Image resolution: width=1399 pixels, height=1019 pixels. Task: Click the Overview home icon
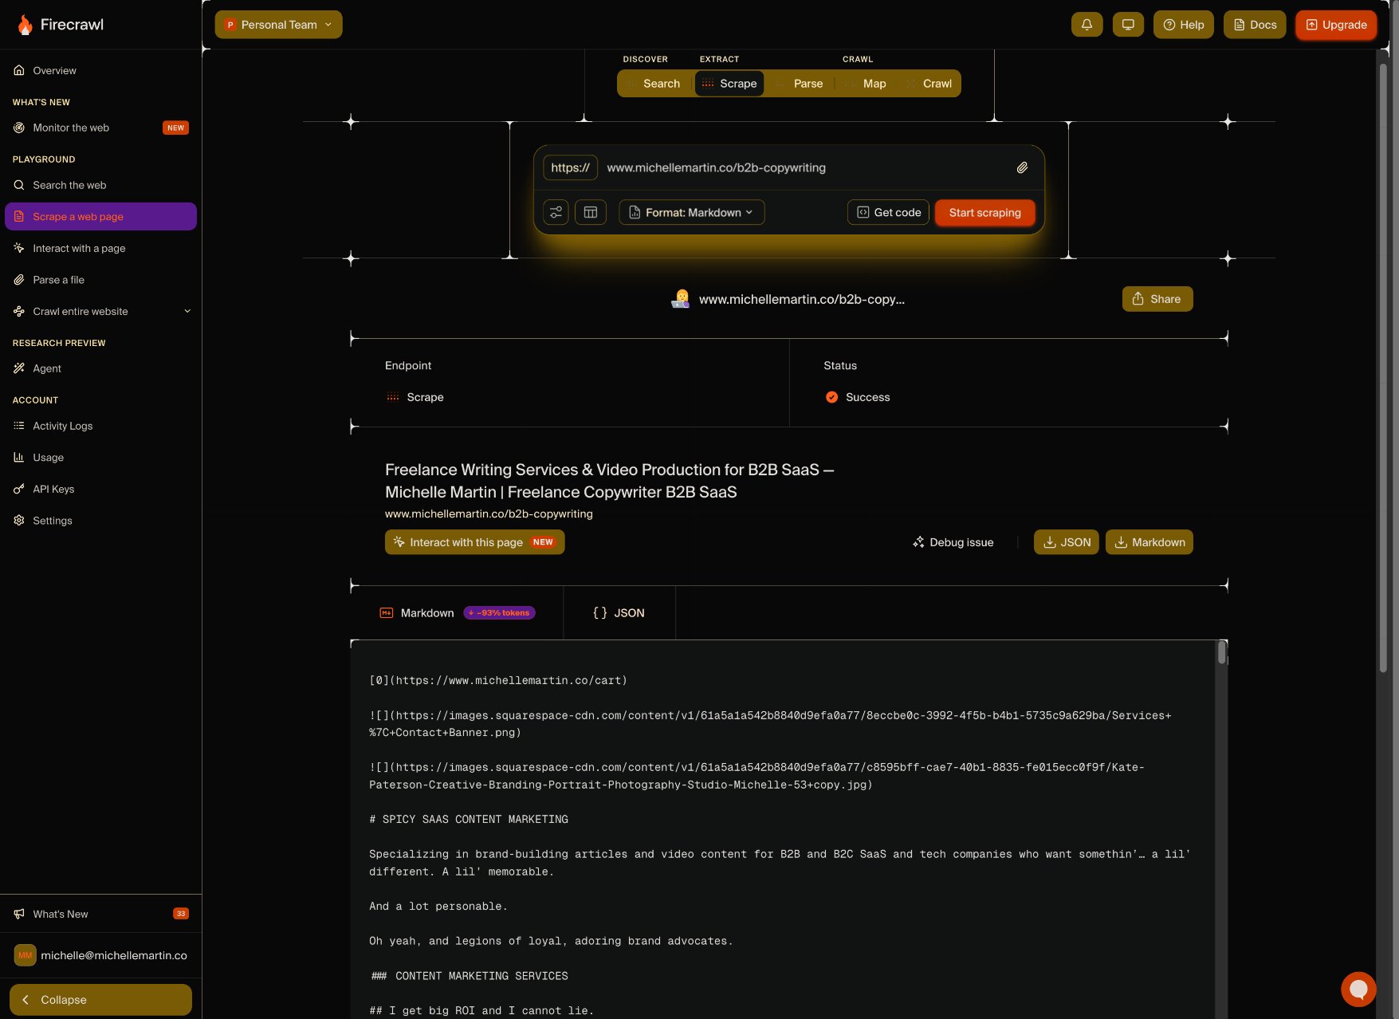19,70
